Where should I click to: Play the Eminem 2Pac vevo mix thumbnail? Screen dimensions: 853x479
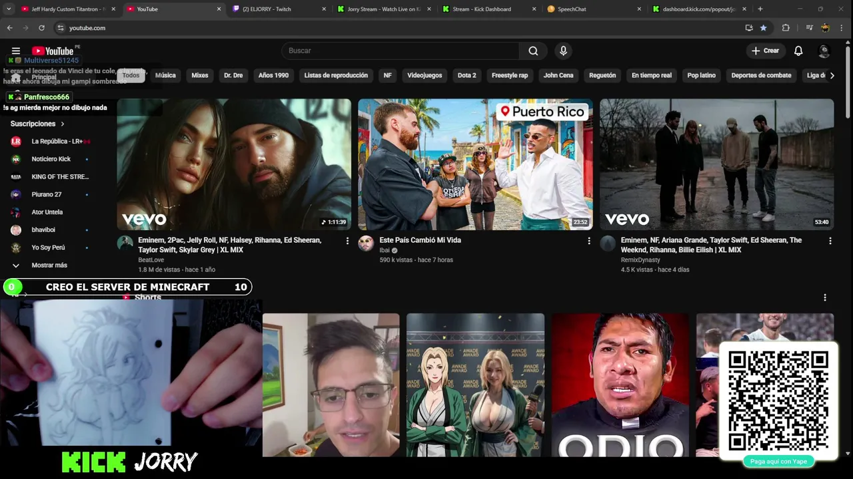(x=234, y=164)
